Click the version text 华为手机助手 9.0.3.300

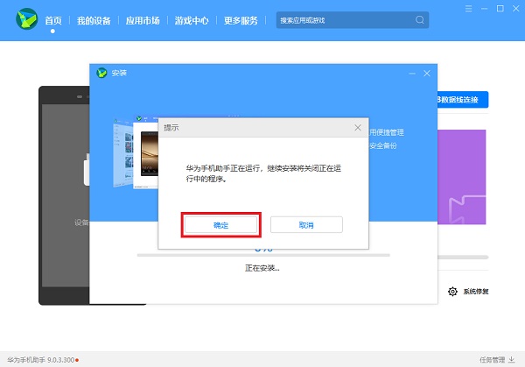coord(41,360)
